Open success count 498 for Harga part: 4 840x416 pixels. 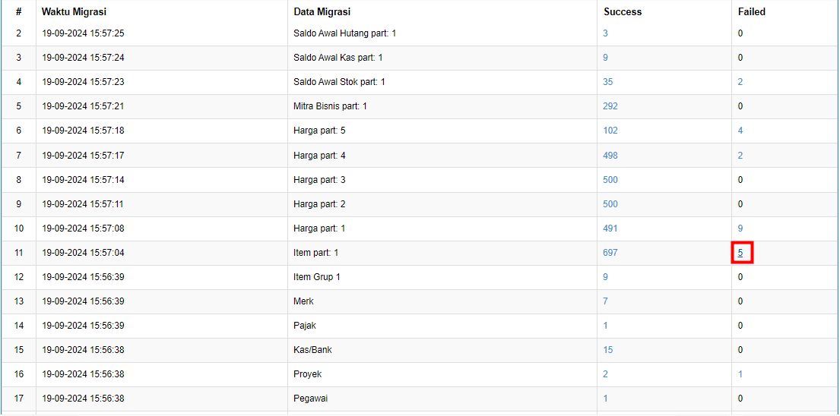[610, 155]
